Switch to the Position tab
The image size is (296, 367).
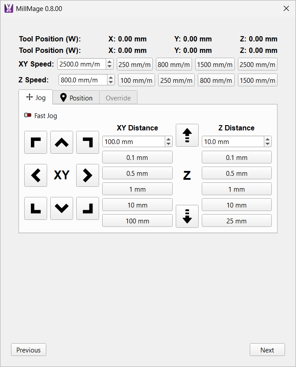(x=76, y=98)
